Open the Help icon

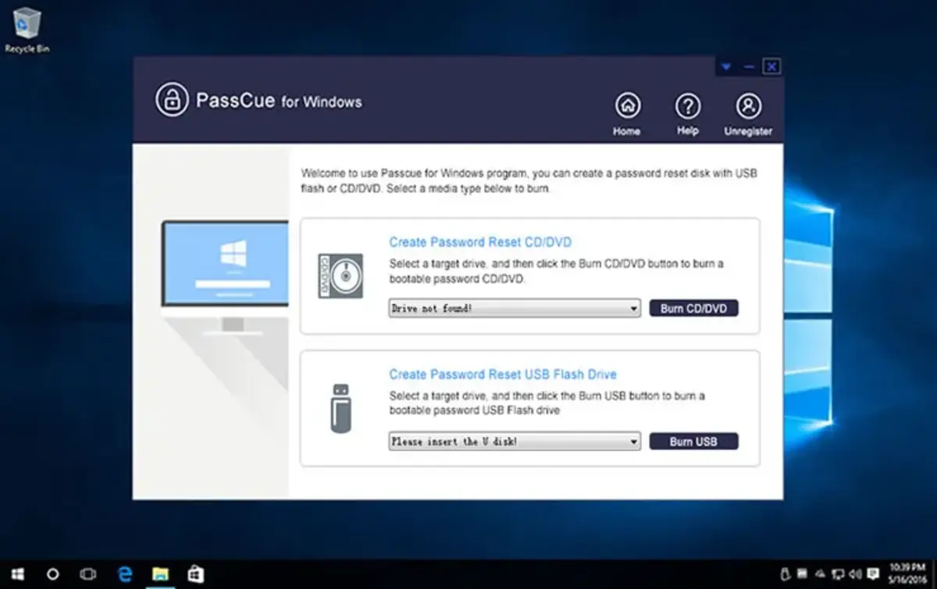[687, 105]
